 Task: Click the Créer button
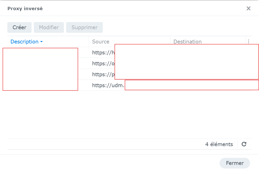[19, 27]
